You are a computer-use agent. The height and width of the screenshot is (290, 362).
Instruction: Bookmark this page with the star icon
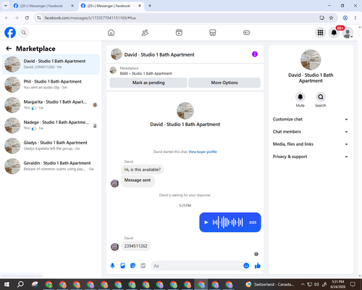[x=332, y=18]
